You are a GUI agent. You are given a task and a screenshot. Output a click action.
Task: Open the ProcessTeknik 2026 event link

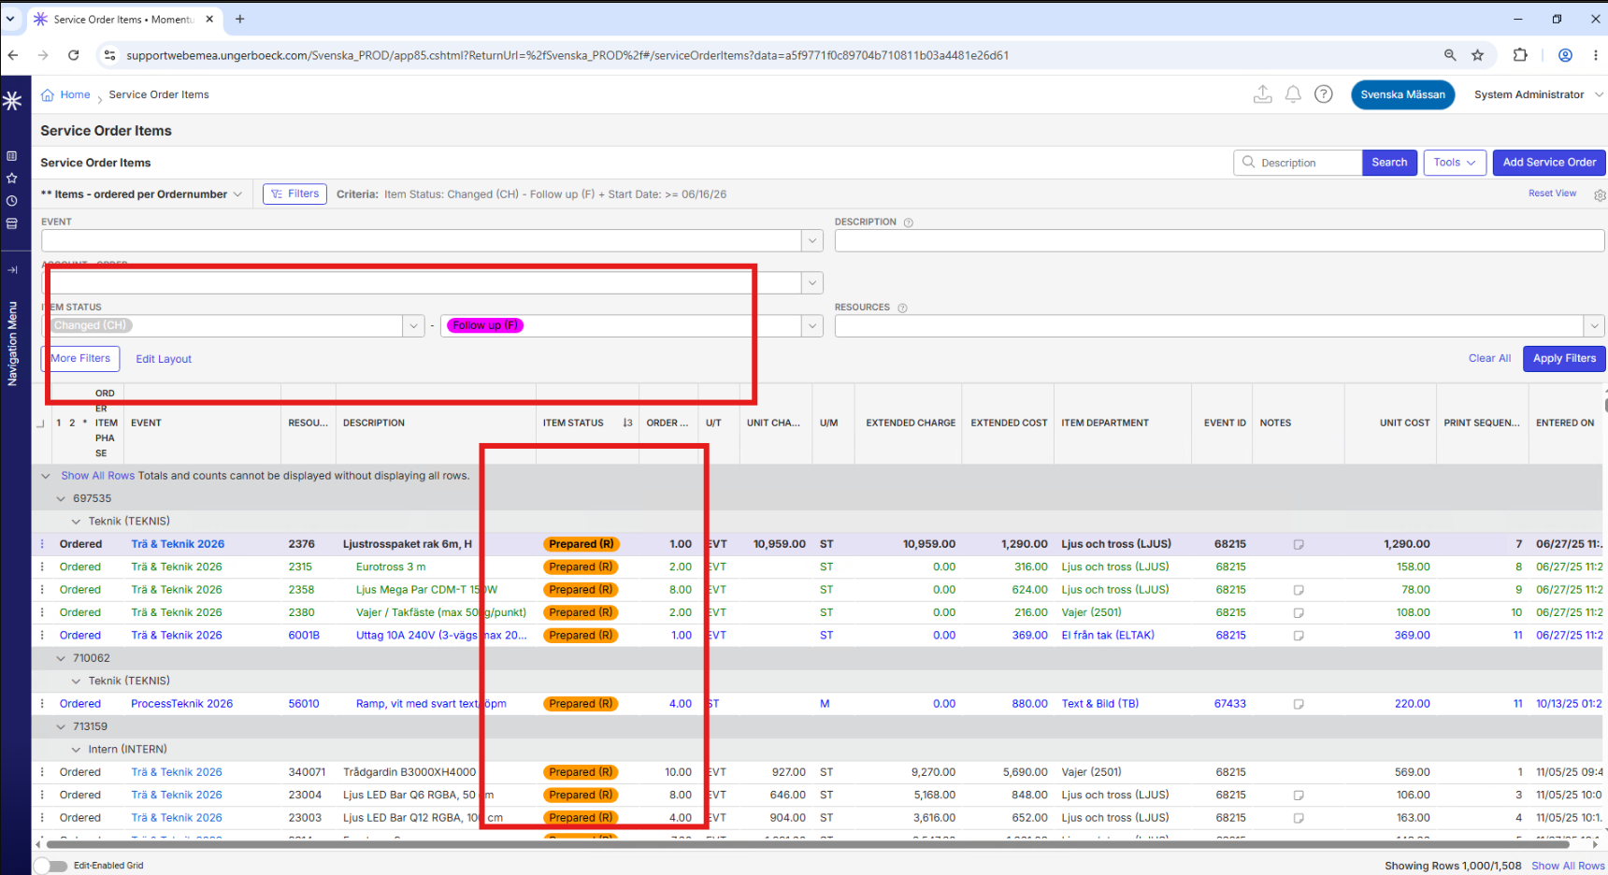click(181, 704)
